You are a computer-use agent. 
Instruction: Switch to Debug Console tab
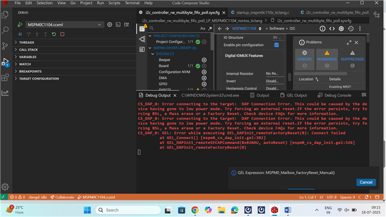[335, 95]
